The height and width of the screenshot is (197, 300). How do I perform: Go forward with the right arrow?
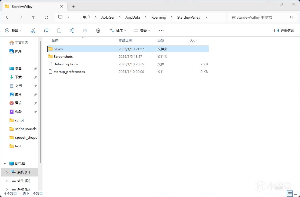pyautogui.click(x=21, y=17)
